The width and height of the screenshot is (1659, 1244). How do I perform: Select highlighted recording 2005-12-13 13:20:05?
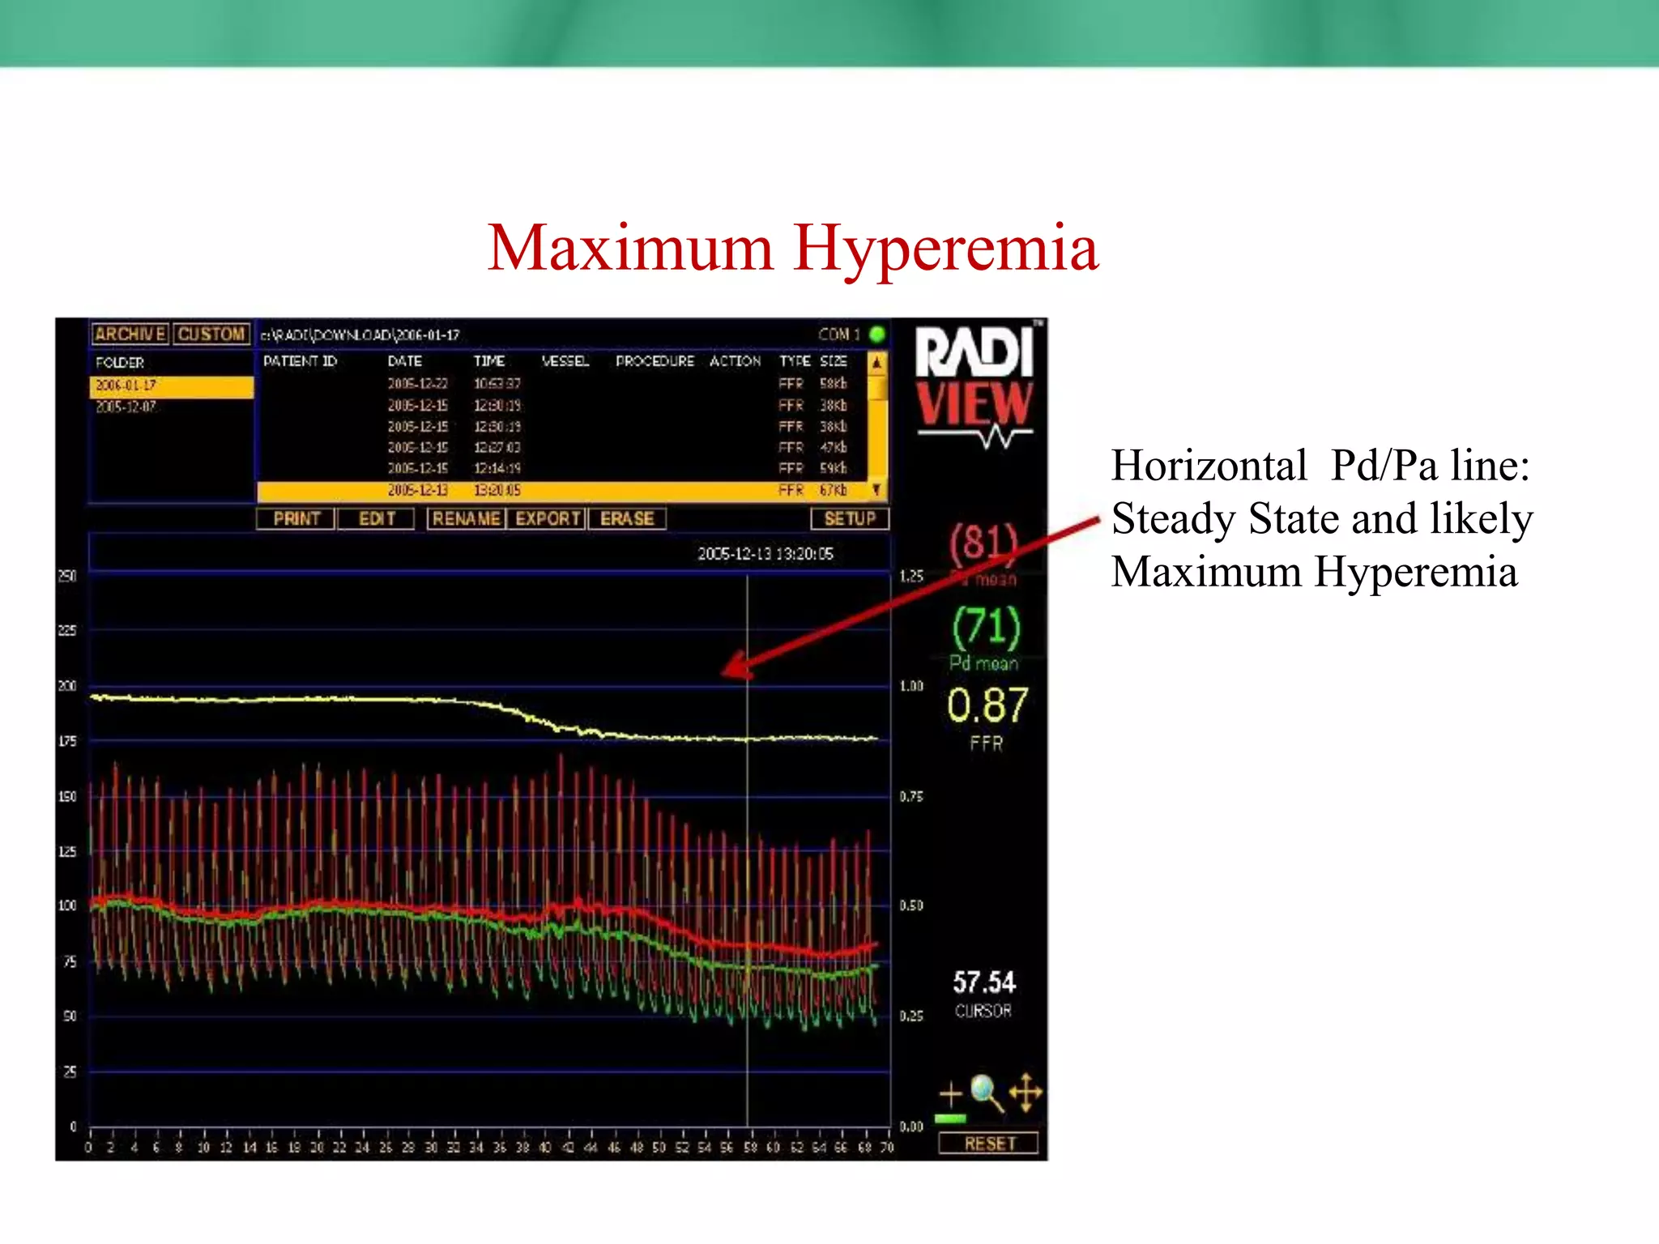[x=563, y=490]
